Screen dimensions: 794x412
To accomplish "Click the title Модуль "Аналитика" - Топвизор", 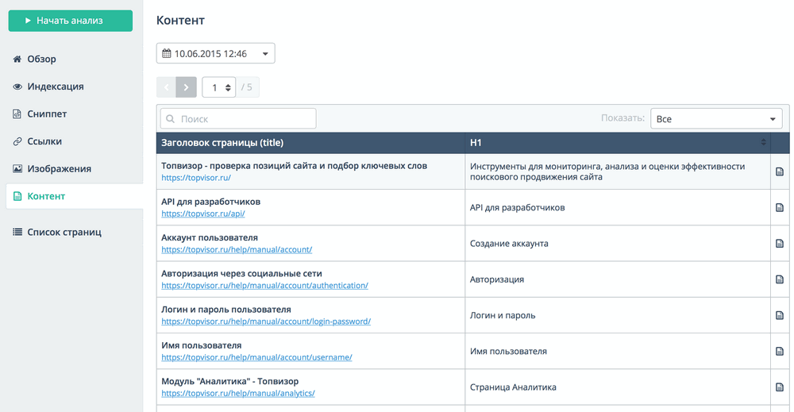I will (x=230, y=381).
